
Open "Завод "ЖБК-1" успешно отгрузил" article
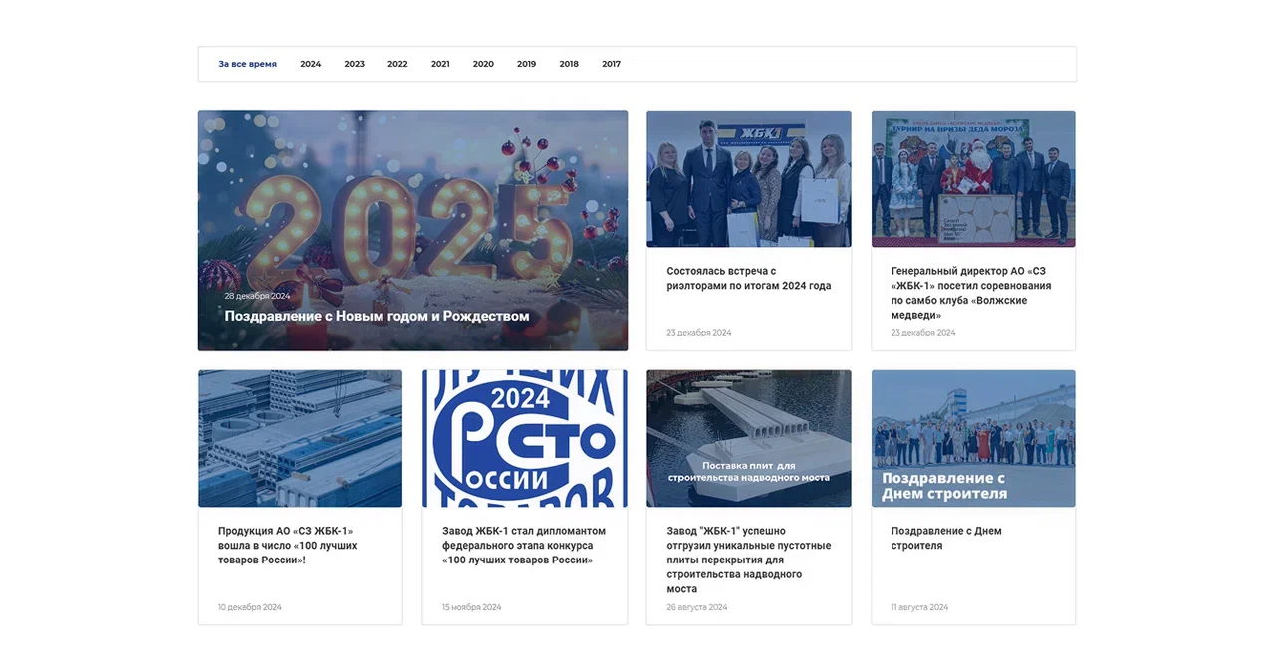pos(749,560)
